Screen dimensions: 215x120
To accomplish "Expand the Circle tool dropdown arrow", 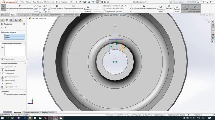I will (x=42, y=6).
